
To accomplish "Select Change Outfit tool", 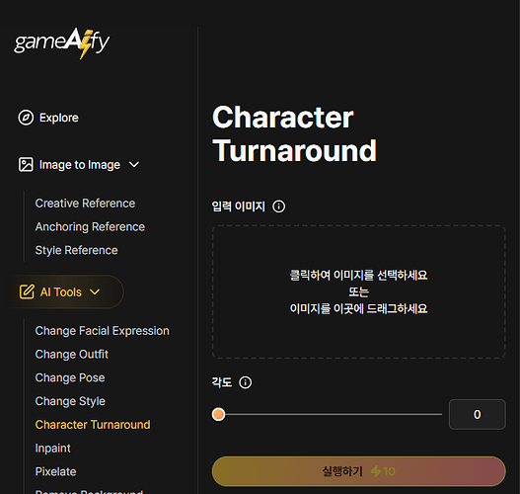I will 72,355.
